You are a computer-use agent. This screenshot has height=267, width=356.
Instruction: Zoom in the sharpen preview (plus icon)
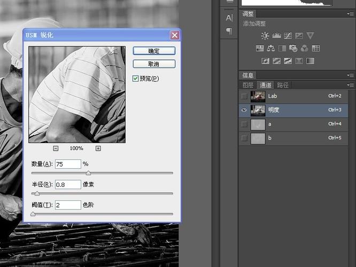click(98, 148)
